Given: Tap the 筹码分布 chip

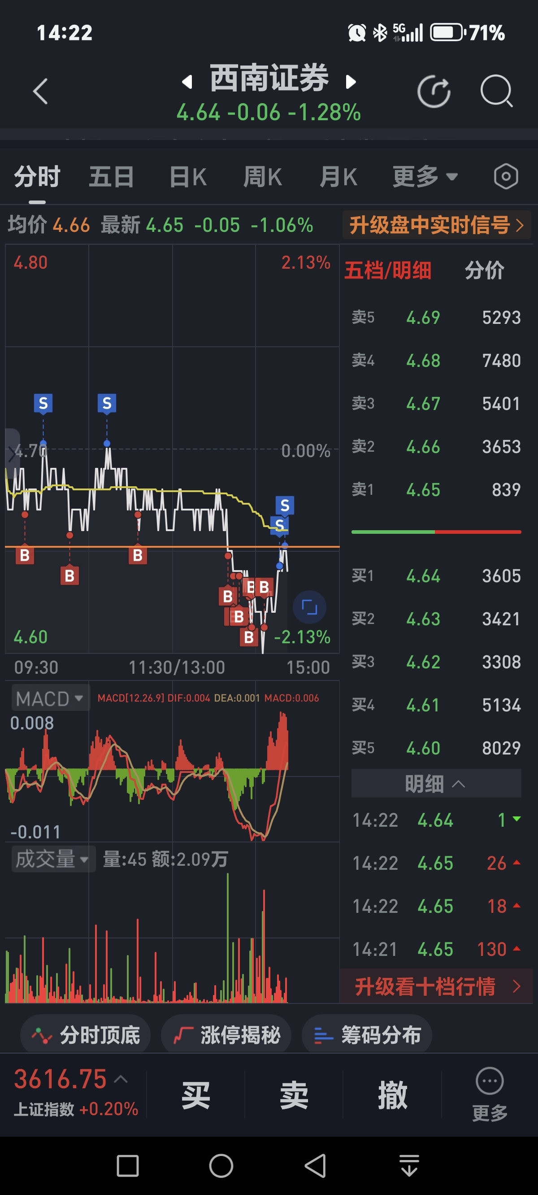Looking at the screenshot, I should pyautogui.click(x=367, y=1035).
